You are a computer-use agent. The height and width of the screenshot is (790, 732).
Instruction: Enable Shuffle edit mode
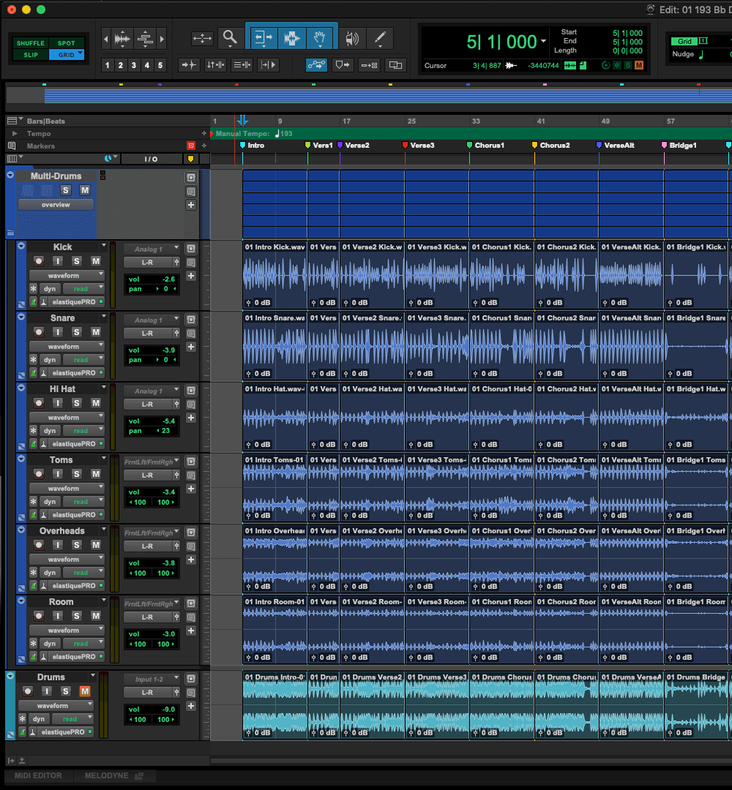[31, 43]
